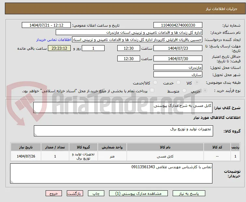Image resolution: width=246 pixels, height=202 pixels.
Task: Click the resize handle of buyer notes textarea
Action: (x=12, y=182)
